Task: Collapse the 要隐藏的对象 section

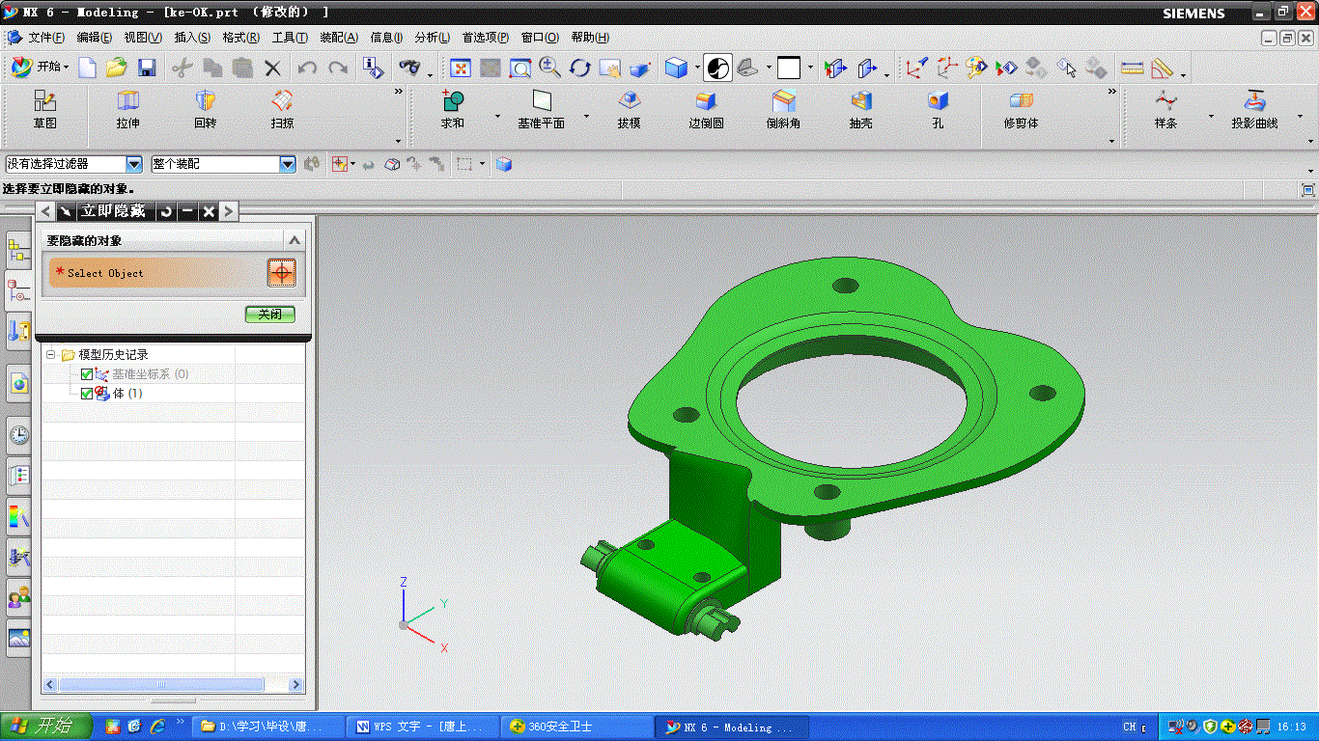Action: click(x=295, y=240)
